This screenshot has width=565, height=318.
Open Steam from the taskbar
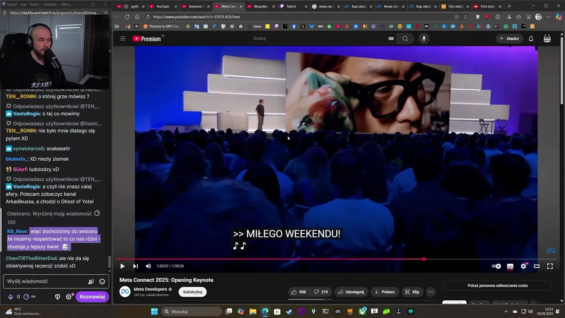point(289,311)
